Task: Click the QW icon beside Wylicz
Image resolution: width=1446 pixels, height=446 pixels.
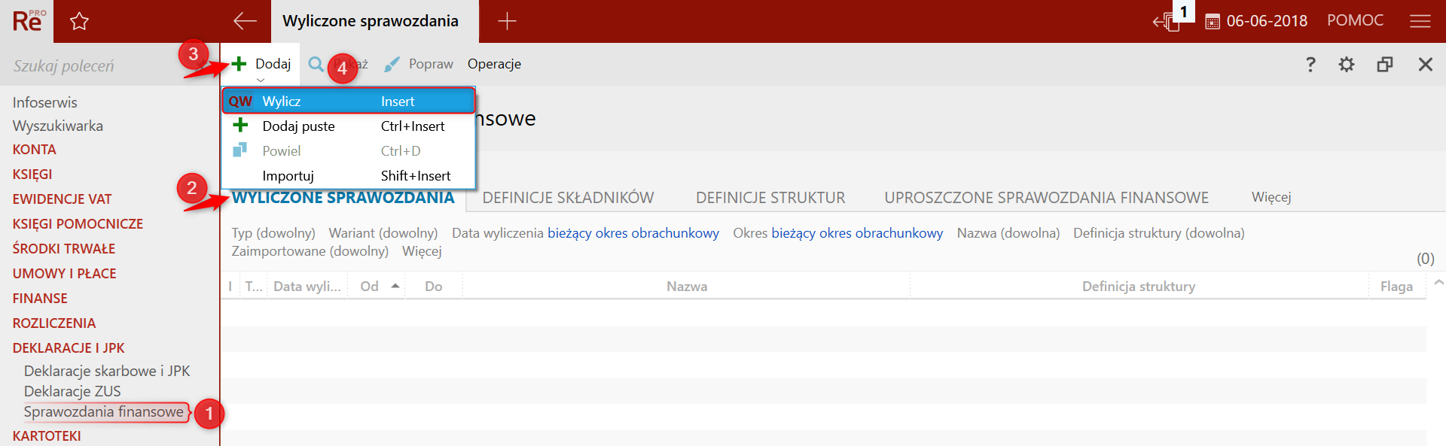Action: [240, 101]
